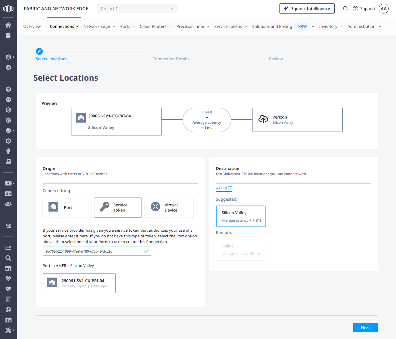Click the pencil step indicator icon
This screenshot has width=396, height=339.
pyautogui.click(x=39, y=51)
